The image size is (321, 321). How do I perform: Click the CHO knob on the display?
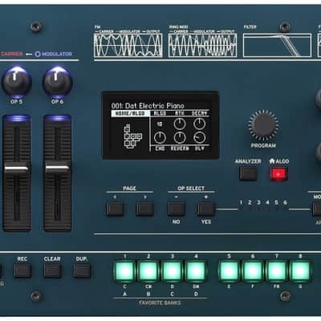coord(160,138)
